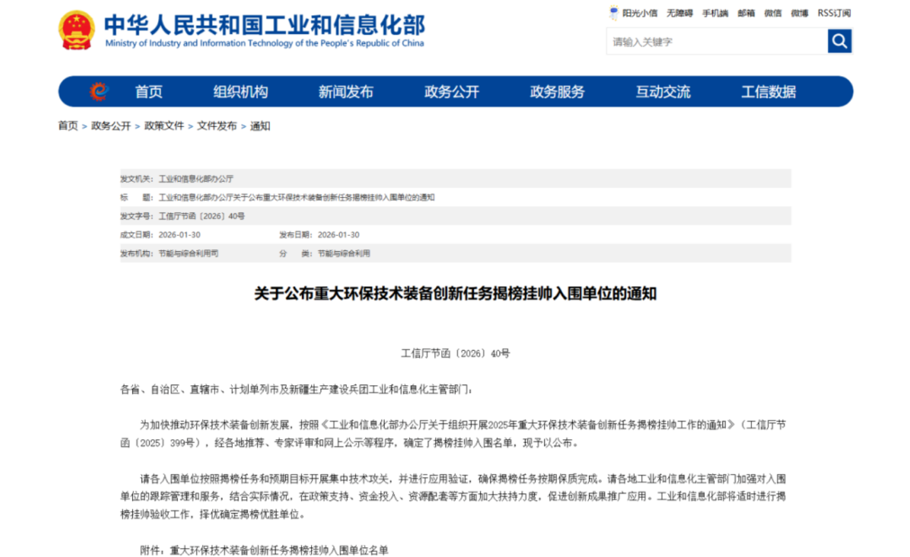Open the 手机端 mobile version link
The width and height of the screenshot is (910, 557).
(x=715, y=13)
